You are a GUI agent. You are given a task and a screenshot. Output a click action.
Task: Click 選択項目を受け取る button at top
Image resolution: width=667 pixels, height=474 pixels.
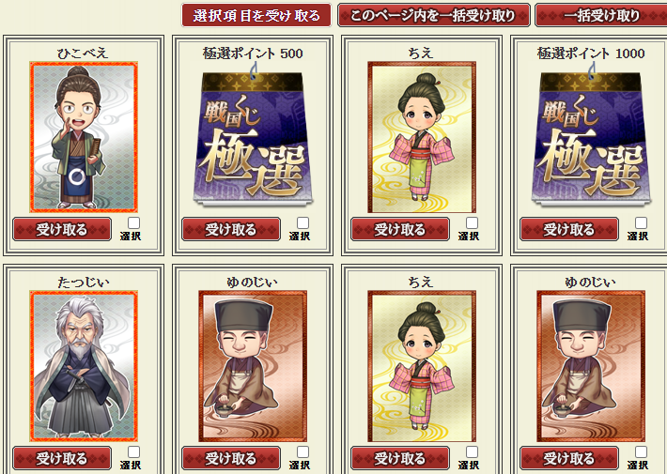click(x=256, y=15)
